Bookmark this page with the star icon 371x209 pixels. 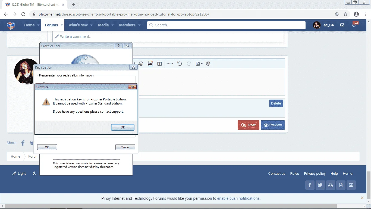[345, 14]
